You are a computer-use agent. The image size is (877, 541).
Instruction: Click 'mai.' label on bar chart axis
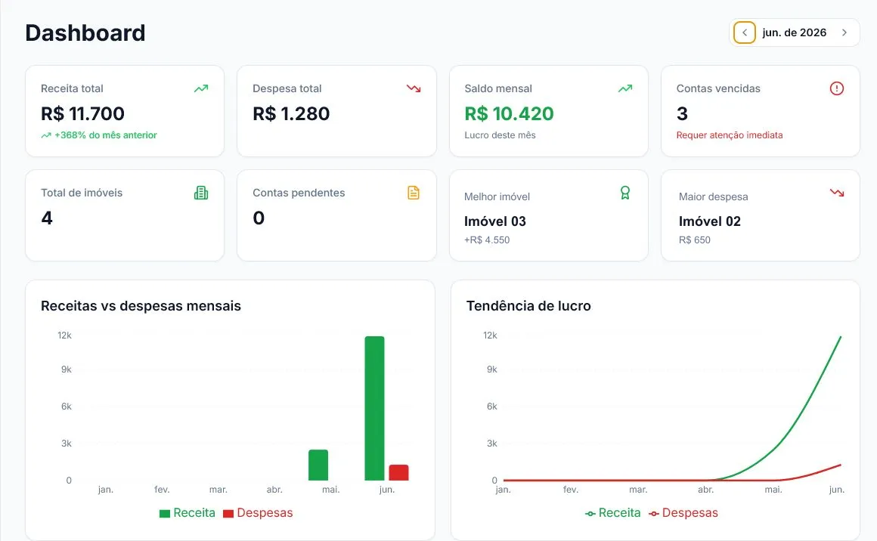pos(330,490)
